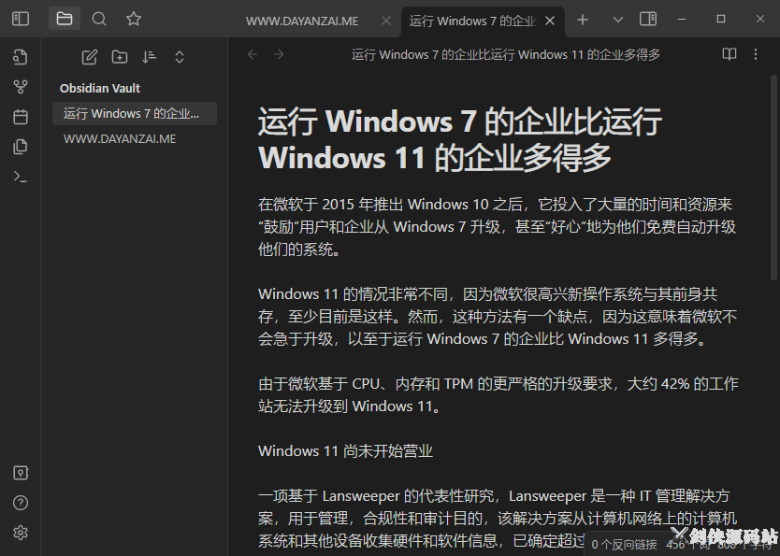Screen dimensions: 780x556
Task: Open quick switcher icon in ribbon
Action: [x=21, y=57]
